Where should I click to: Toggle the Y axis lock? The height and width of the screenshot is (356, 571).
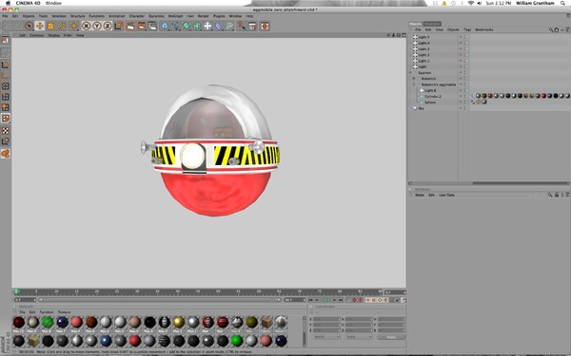[97, 26]
